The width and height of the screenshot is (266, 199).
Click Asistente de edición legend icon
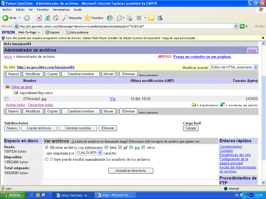(x=223, y=104)
